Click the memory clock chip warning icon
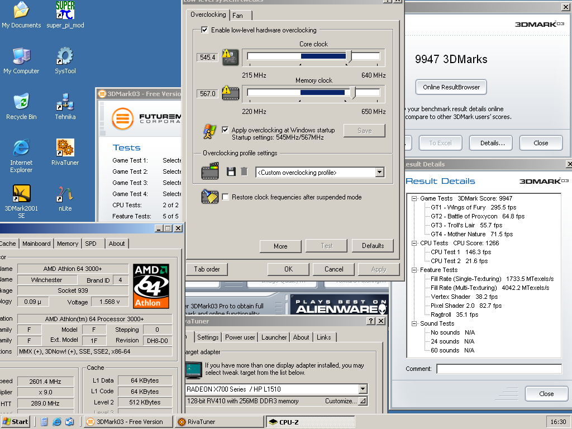572x429 pixels. (231, 93)
